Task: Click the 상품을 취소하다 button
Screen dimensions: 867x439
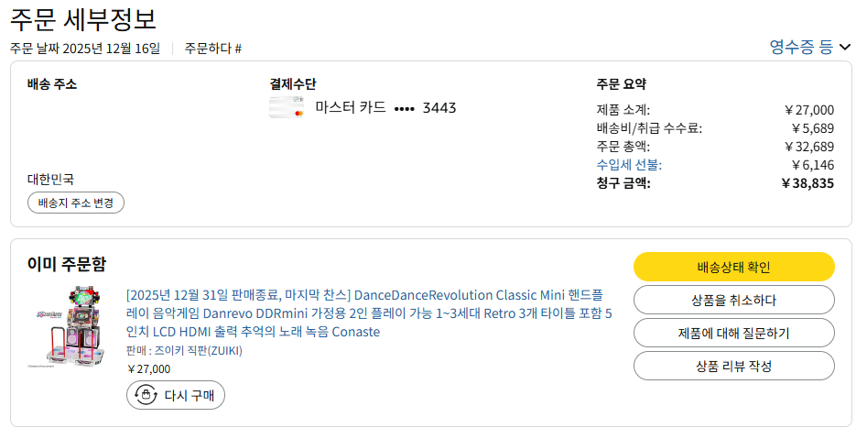Action: (733, 300)
